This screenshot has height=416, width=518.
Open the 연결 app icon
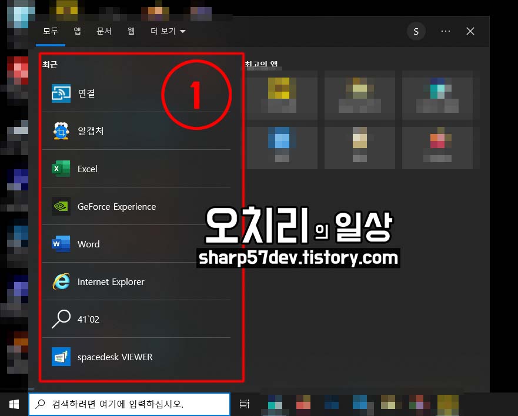coord(61,93)
